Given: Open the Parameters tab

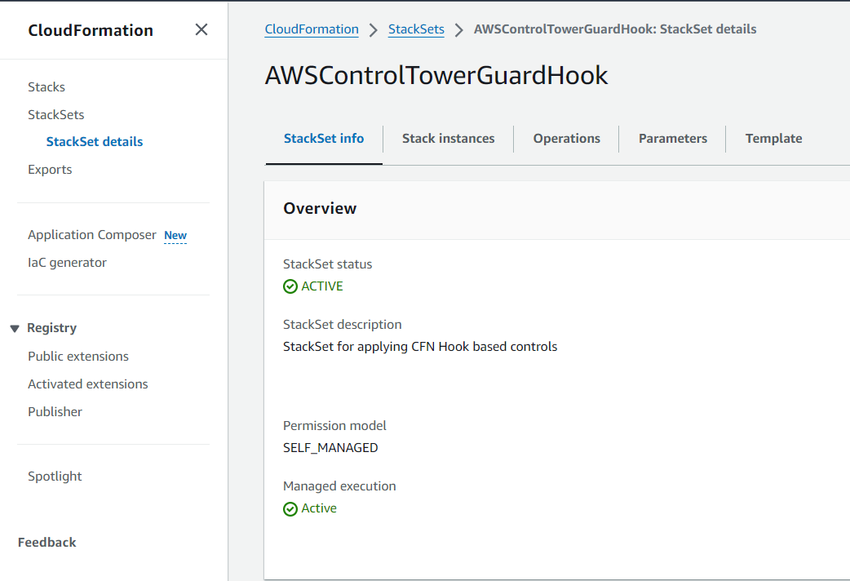Looking at the screenshot, I should click(673, 139).
